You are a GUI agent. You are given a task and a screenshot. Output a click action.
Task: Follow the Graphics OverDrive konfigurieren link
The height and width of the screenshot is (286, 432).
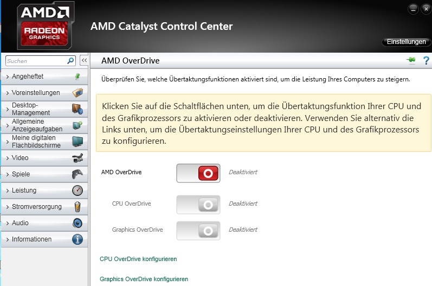coord(144,279)
